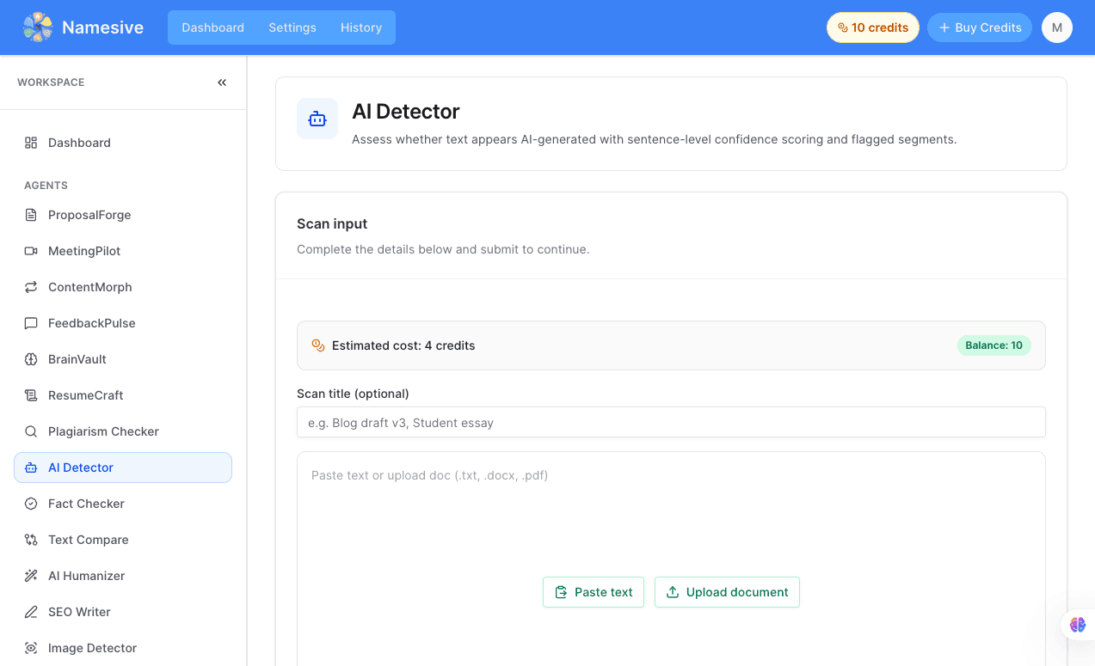Click the floating brain widget icon
1095x666 pixels.
click(1077, 625)
